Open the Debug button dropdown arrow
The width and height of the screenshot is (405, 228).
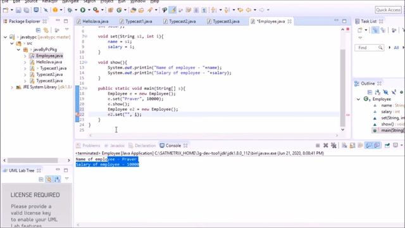pyautogui.click(x=76, y=10)
